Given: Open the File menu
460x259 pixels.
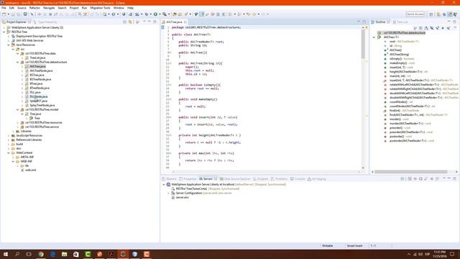Looking at the screenshot, I should [x=4, y=8].
